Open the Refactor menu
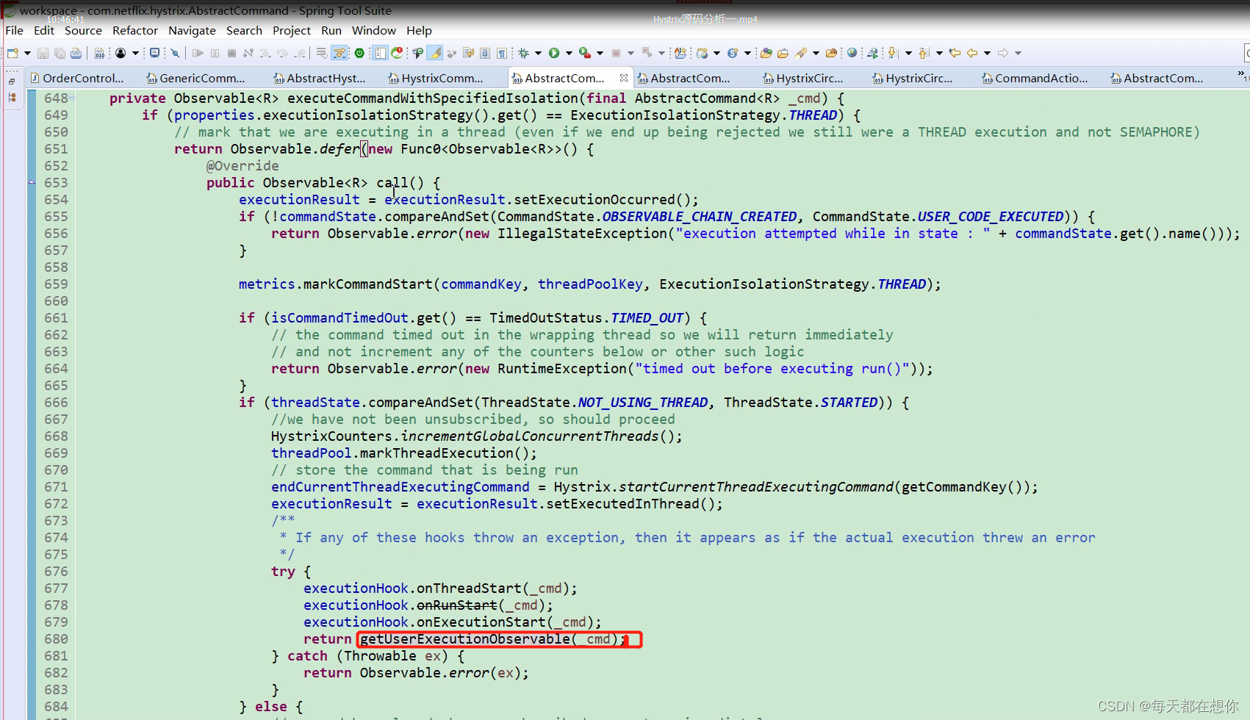 [135, 30]
